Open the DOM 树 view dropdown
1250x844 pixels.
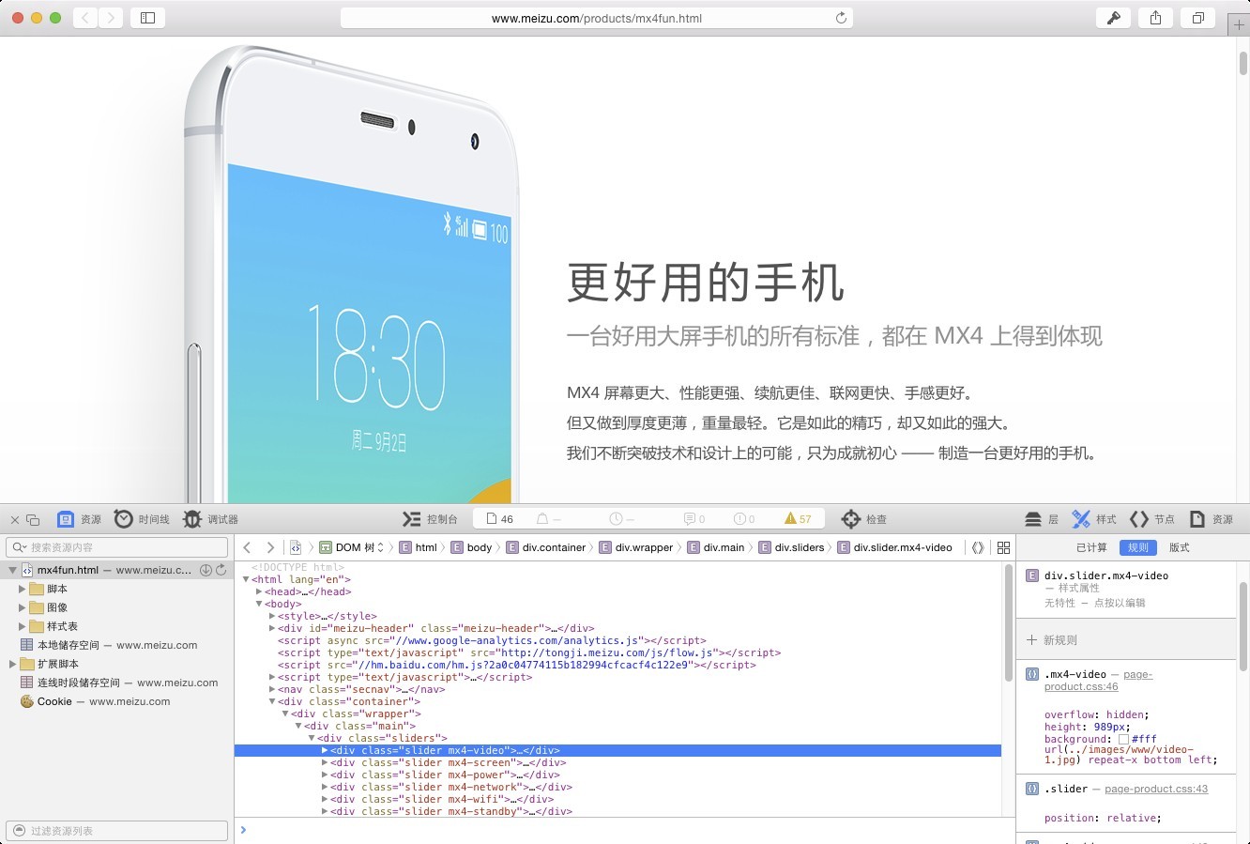tap(352, 547)
